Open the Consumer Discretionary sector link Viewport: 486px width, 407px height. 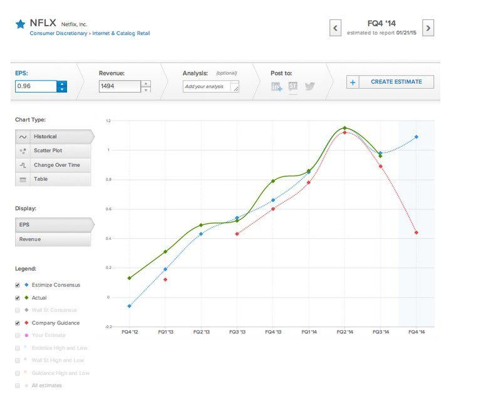point(58,33)
